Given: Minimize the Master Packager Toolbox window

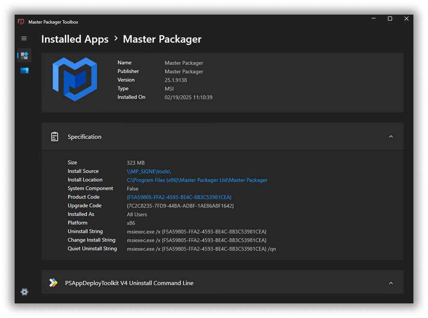Looking at the screenshot, I should point(373,19).
